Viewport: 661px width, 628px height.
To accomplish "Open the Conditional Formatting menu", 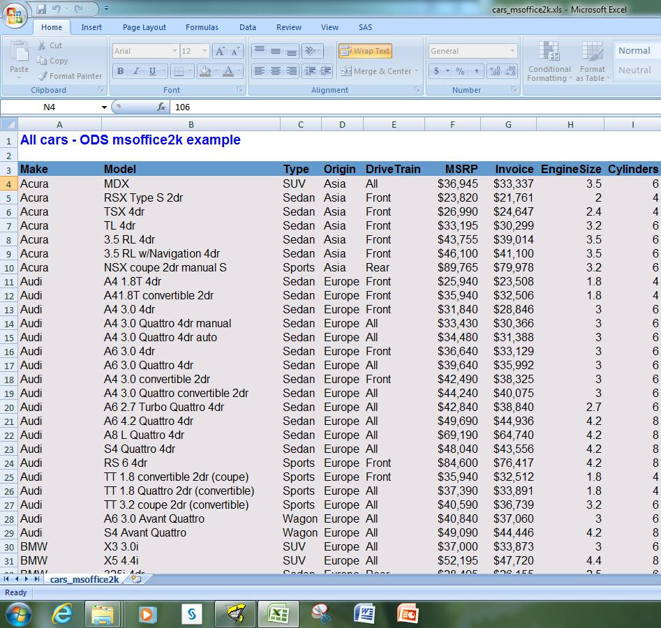I will [549, 63].
